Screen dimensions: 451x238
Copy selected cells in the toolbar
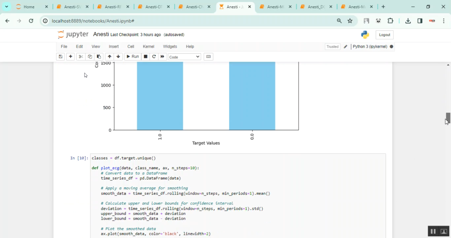pyautogui.click(x=90, y=57)
